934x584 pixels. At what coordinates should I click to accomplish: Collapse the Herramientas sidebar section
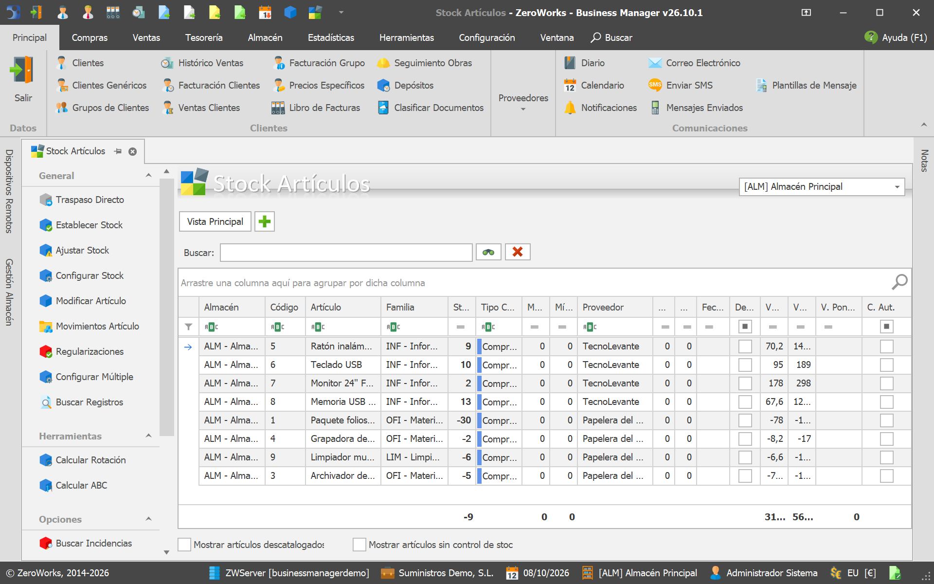click(x=149, y=436)
